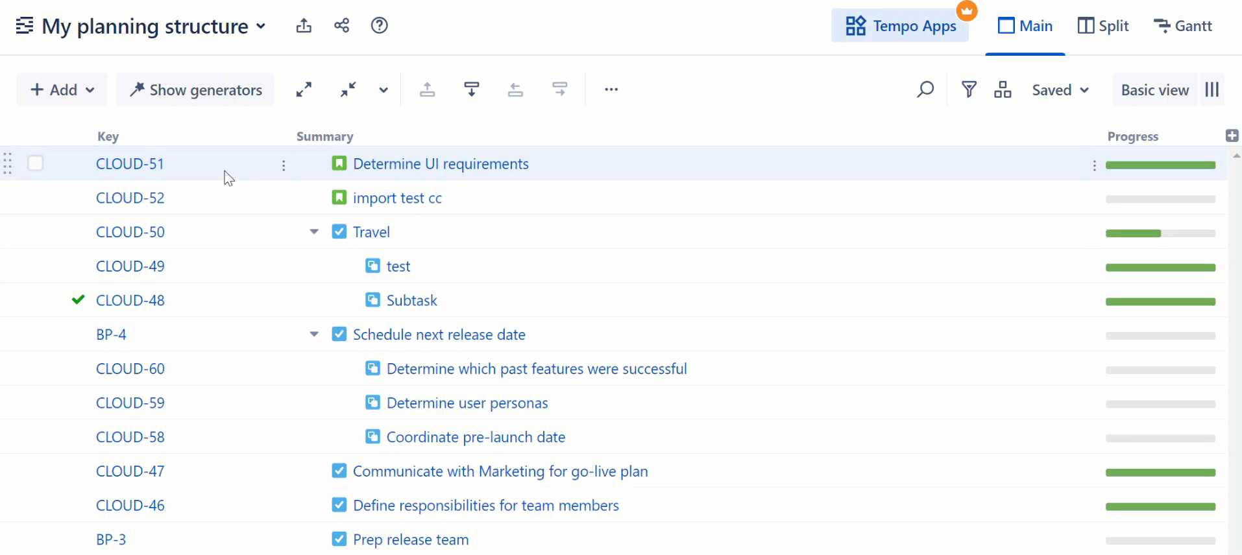
Task: Collapse the Travel task children
Action: pos(314,231)
